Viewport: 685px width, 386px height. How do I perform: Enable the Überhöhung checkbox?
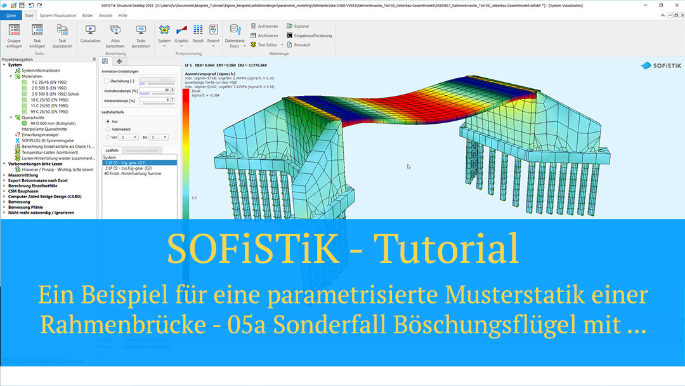click(107, 81)
